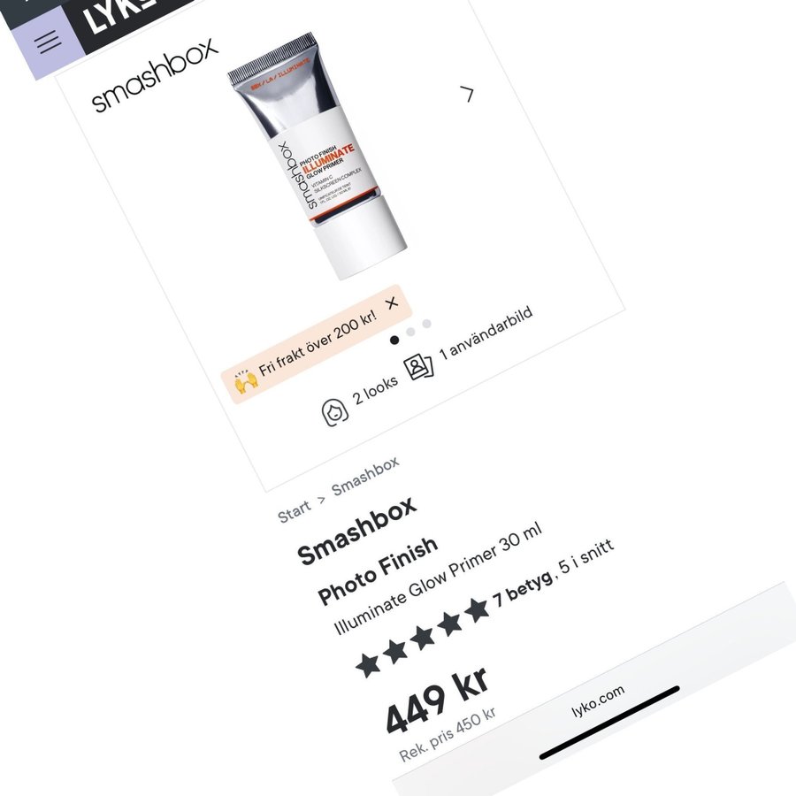Viewport: 796px width, 796px height.
Task: Go to Start breadcrumb
Action: [x=294, y=511]
